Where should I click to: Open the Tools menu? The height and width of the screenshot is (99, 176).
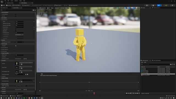20,1
